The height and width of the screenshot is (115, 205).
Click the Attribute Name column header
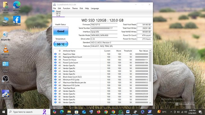pos(81,51)
